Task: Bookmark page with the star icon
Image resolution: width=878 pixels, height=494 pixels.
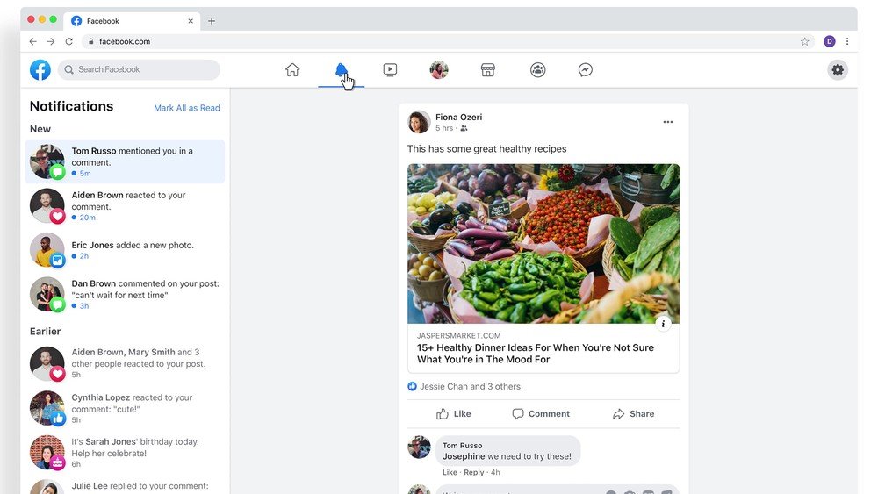Action: 804,41
